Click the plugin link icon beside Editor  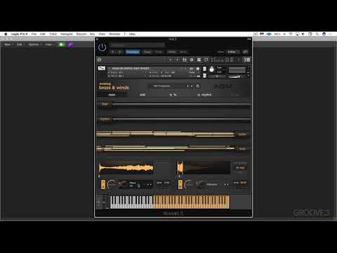pos(245,52)
